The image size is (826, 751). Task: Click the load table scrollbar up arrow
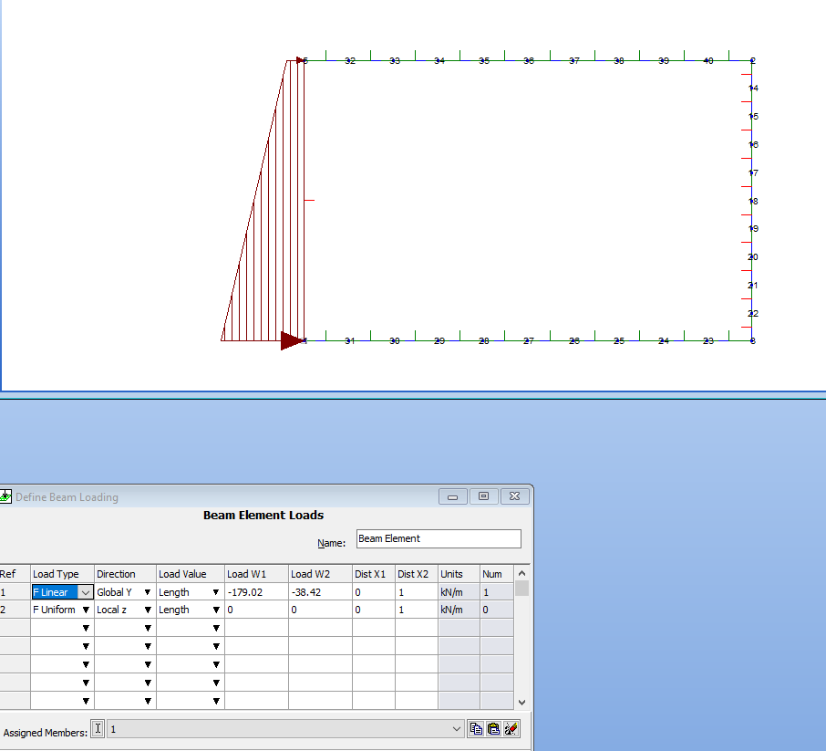coord(521,573)
